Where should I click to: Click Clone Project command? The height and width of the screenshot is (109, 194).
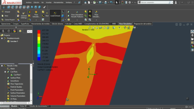(8, 20)
